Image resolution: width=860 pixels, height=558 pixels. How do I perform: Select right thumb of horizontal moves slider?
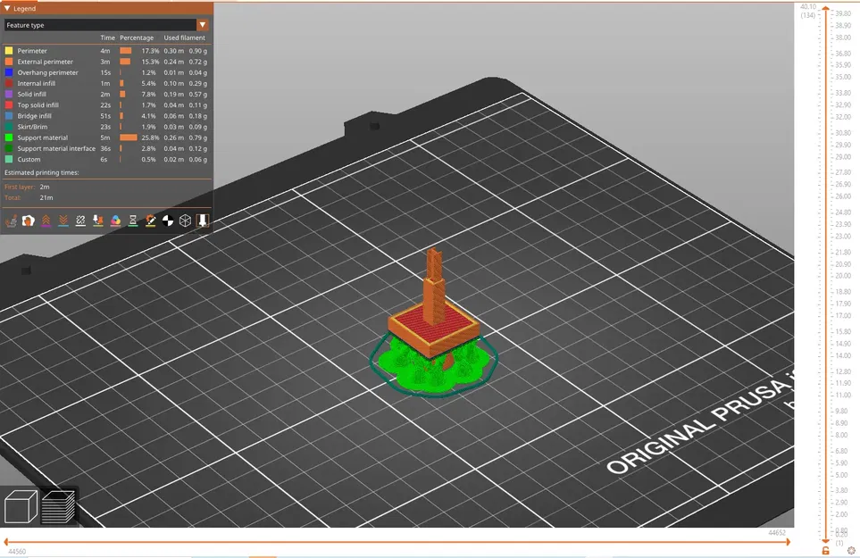(789, 542)
